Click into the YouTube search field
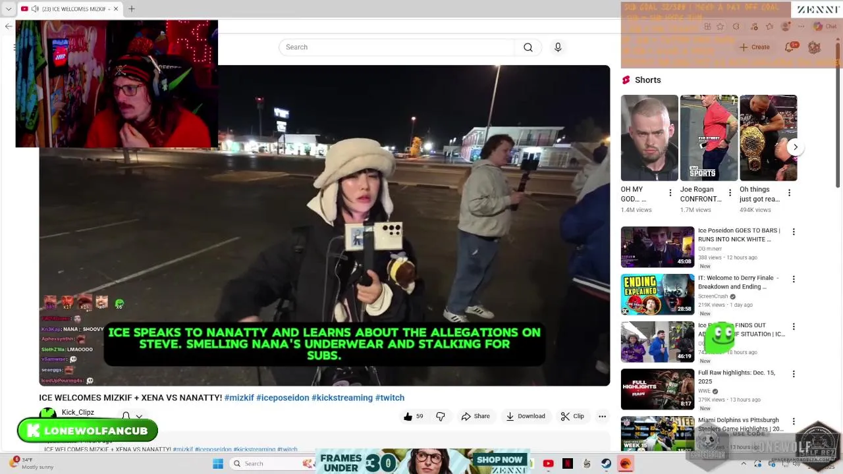The height and width of the screenshot is (474, 843). coord(396,47)
